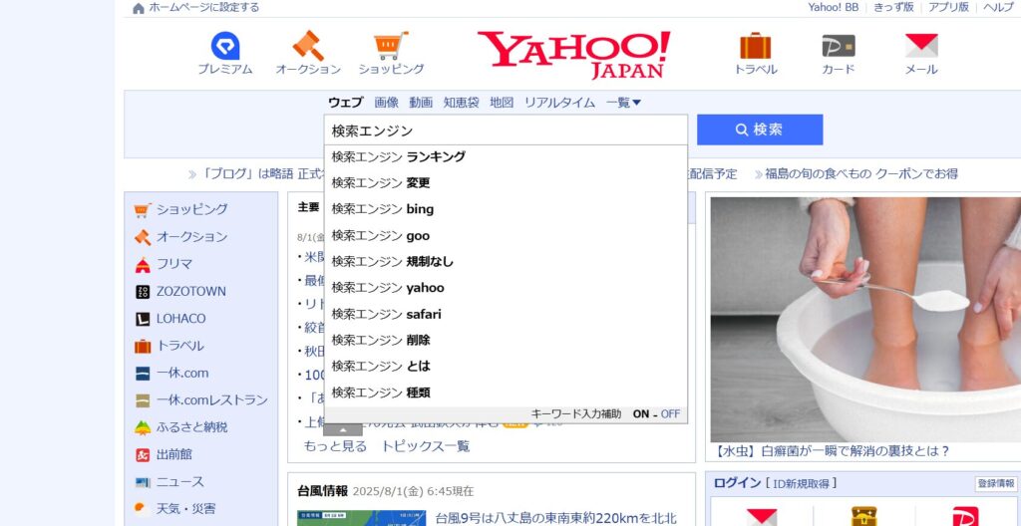Click もっと見る link
The height and width of the screenshot is (526, 1021).
pyautogui.click(x=335, y=446)
